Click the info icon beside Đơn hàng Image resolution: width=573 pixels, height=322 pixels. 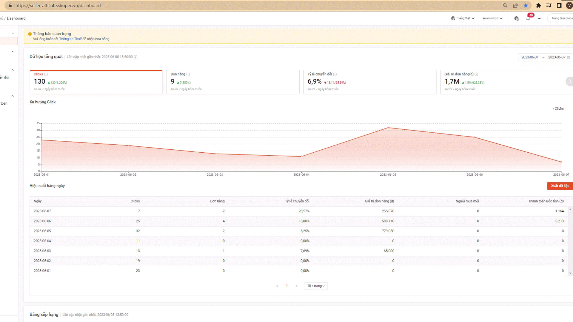(188, 75)
